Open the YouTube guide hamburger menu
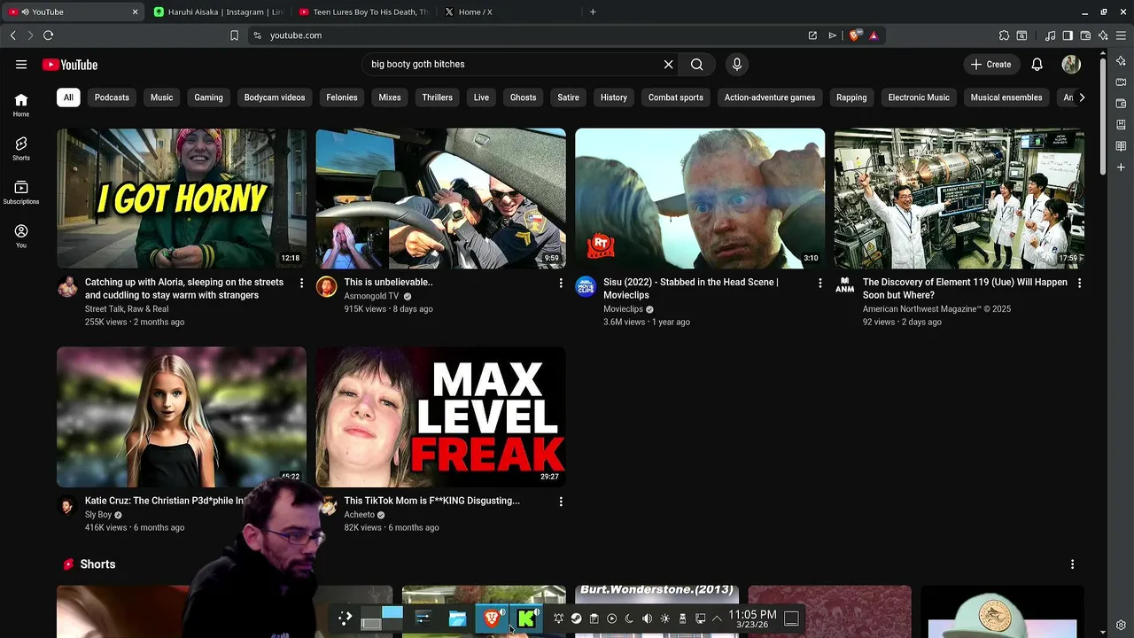This screenshot has width=1134, height=638. (21, 65)
